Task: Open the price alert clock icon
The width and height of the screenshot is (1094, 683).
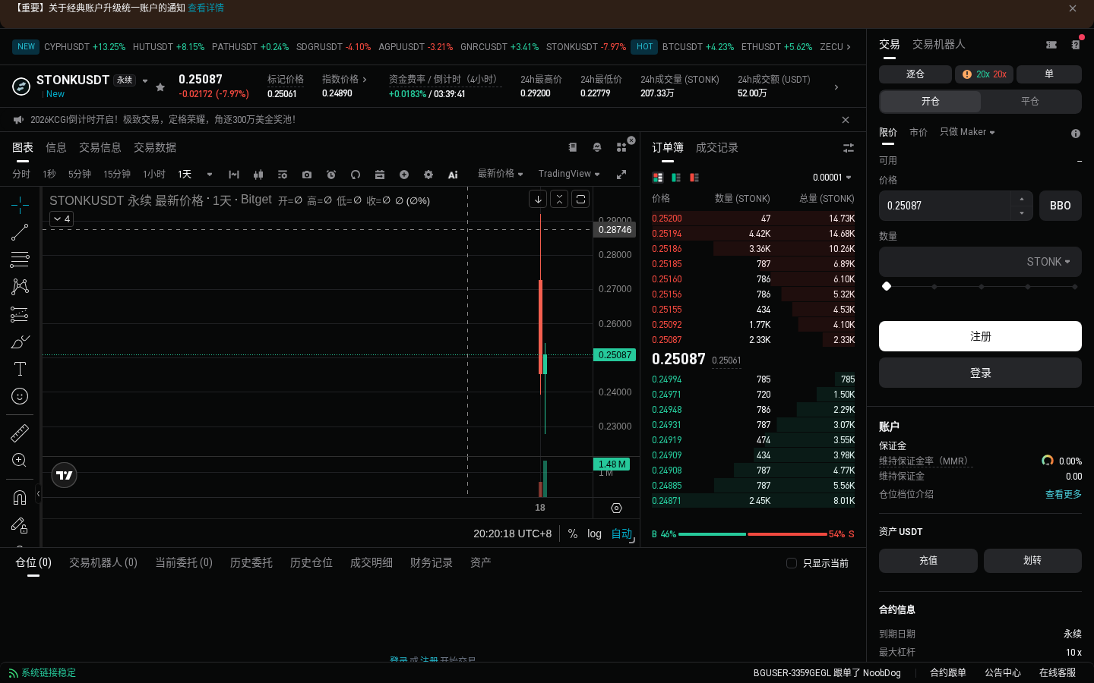Action: 331,175
